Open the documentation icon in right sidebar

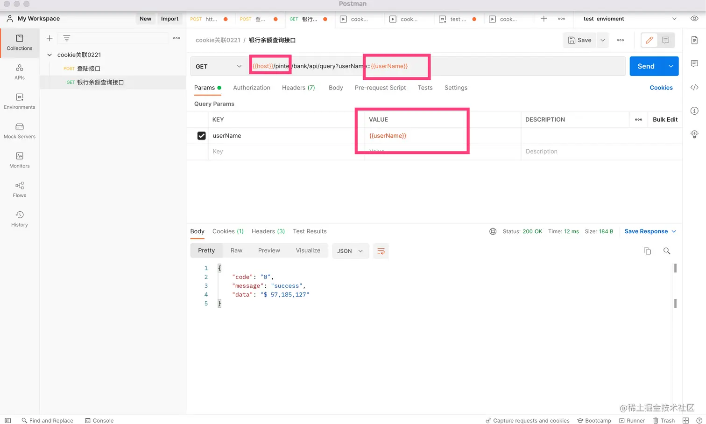pyautogui.click(x=694, y=40)
